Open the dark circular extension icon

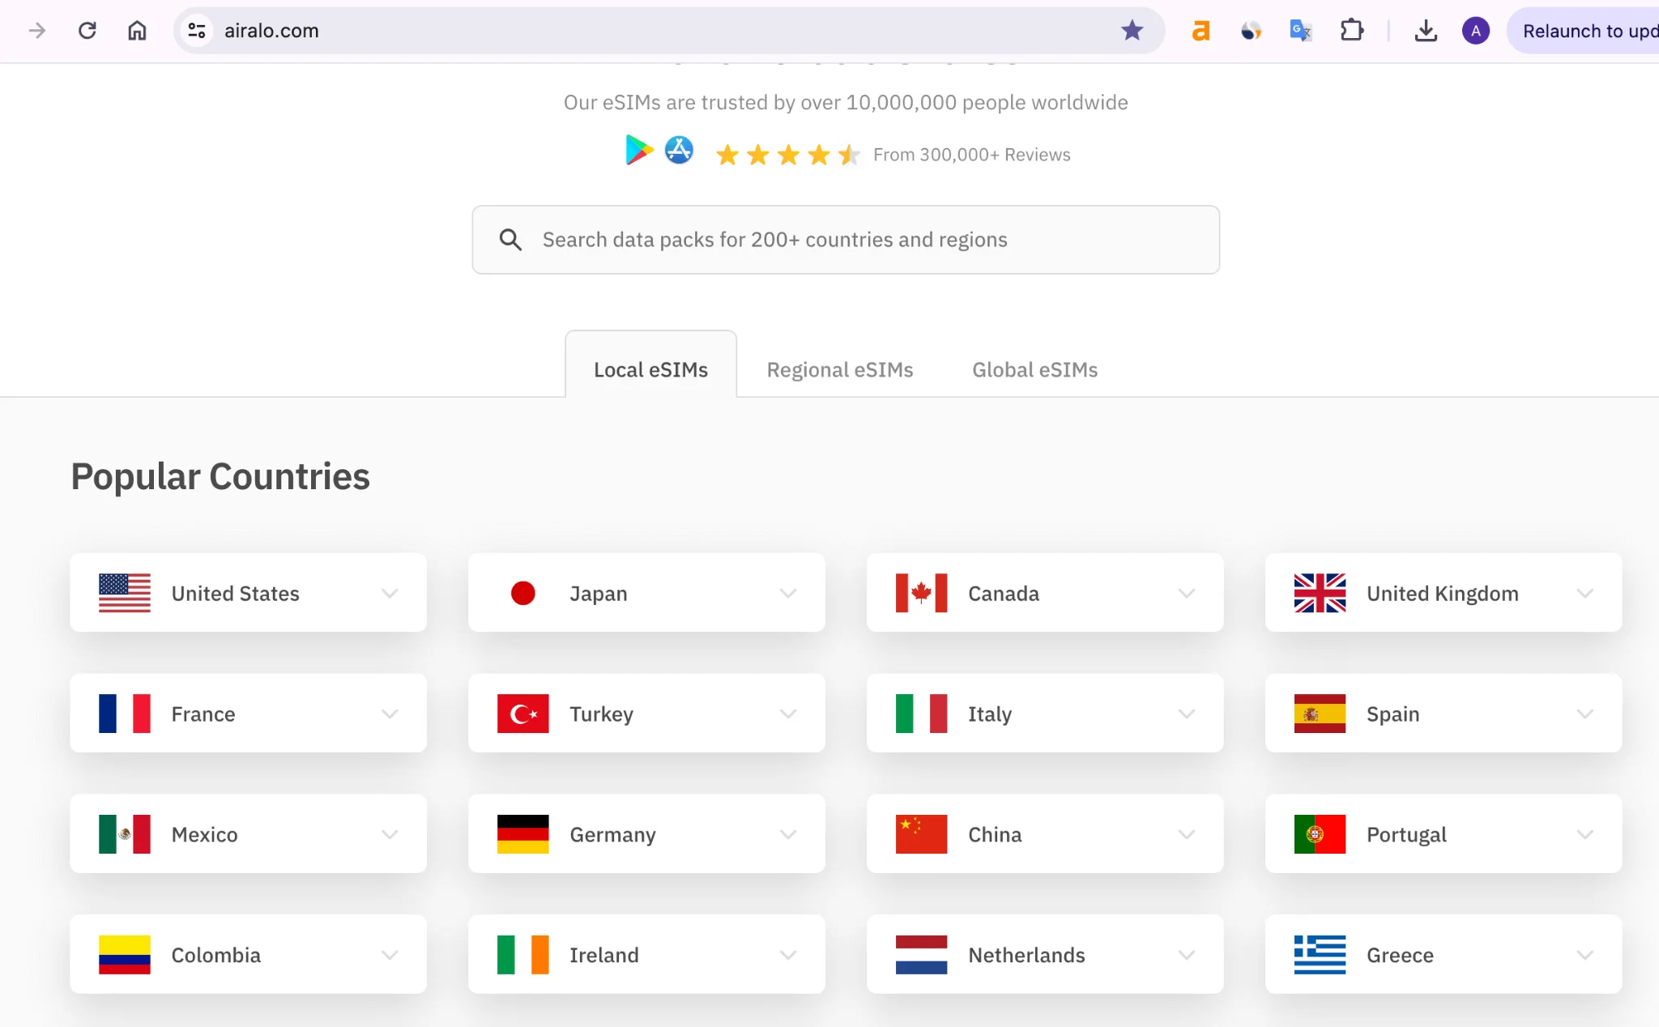click(x=1252, y=31)
